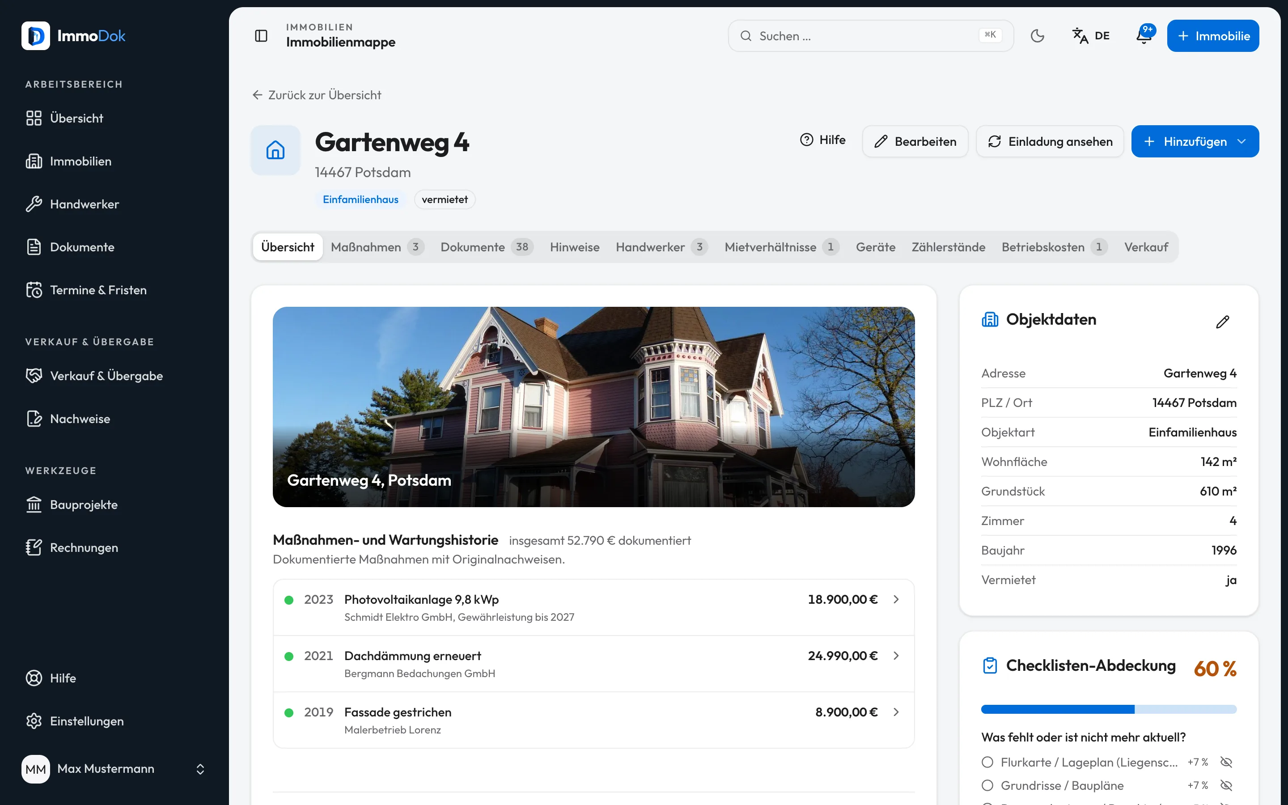Click the Objektdaten building icon
Screen dimensions: 1288x805
(989, 319)
